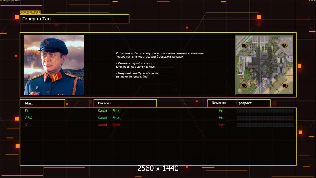Select player nickname DI
Viewport: 316px width, 178px height.
point(27,111)
